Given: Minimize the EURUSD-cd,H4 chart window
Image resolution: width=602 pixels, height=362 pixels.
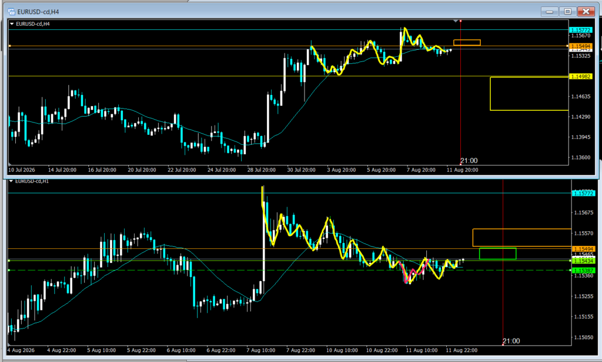Looking at the screenshot, I should pyautogui.click(x=550, y=12).
